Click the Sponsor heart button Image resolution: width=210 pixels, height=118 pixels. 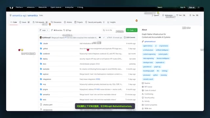coord(155,15)
